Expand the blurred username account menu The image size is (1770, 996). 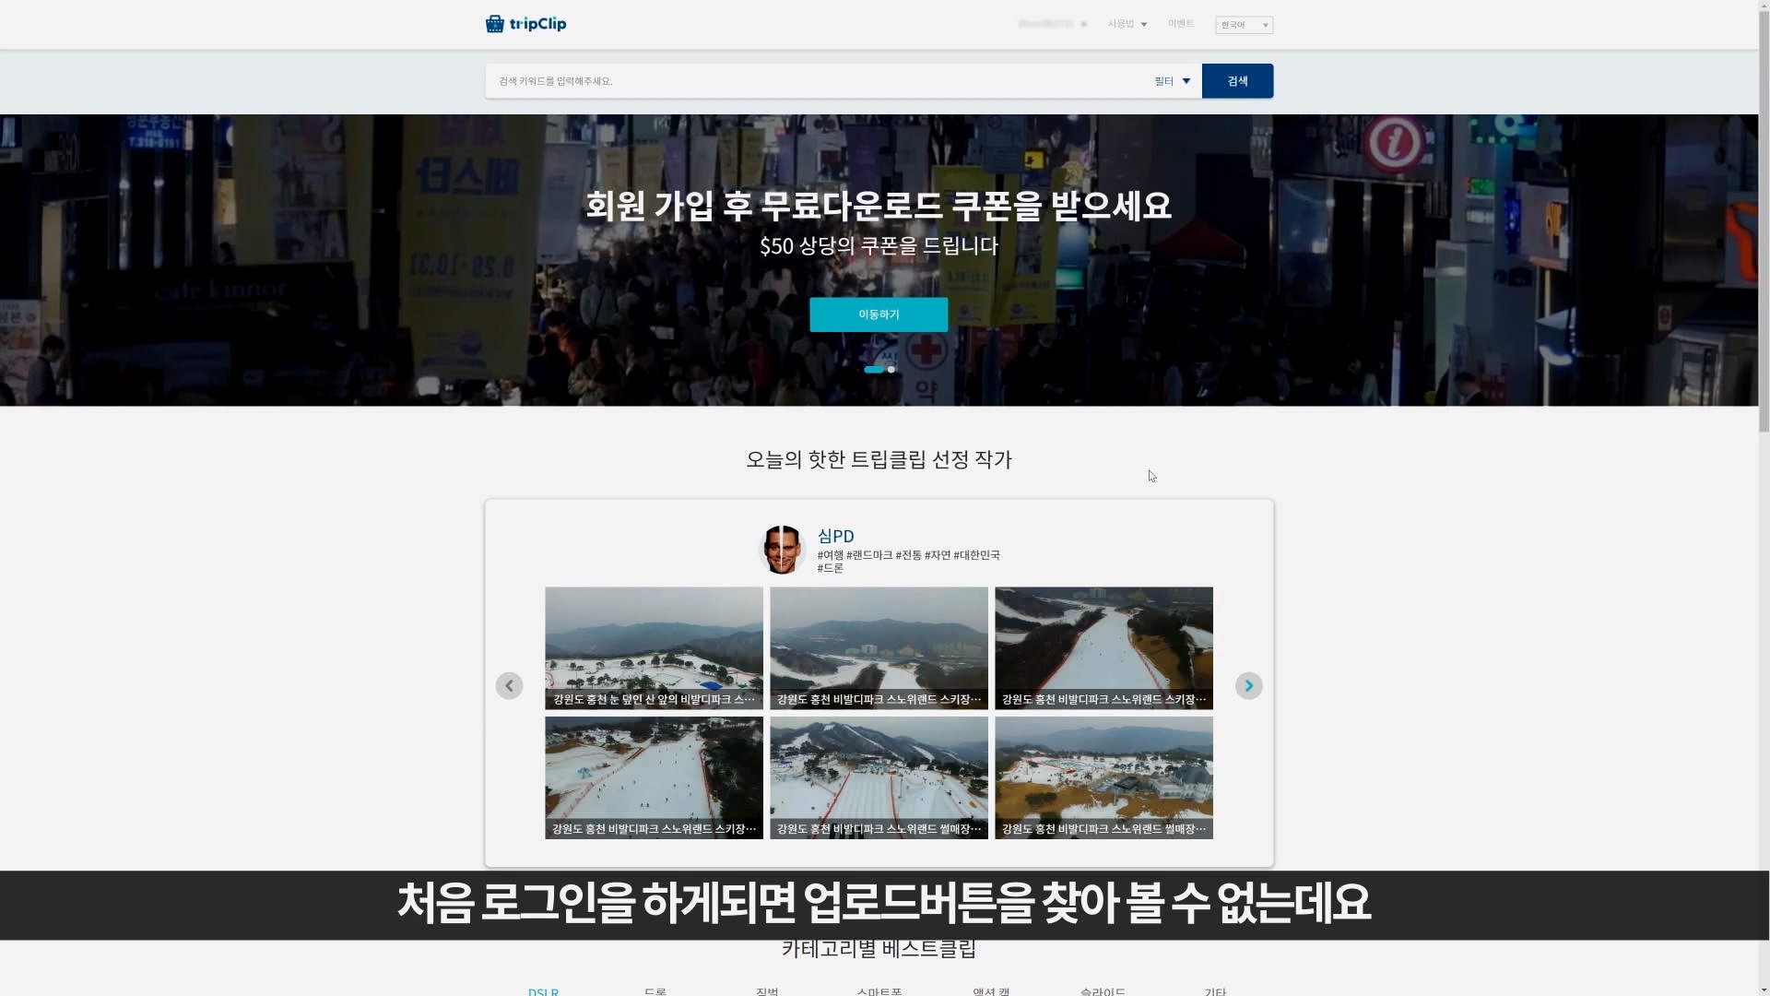pyautogui.click(x=1052, y=24)
